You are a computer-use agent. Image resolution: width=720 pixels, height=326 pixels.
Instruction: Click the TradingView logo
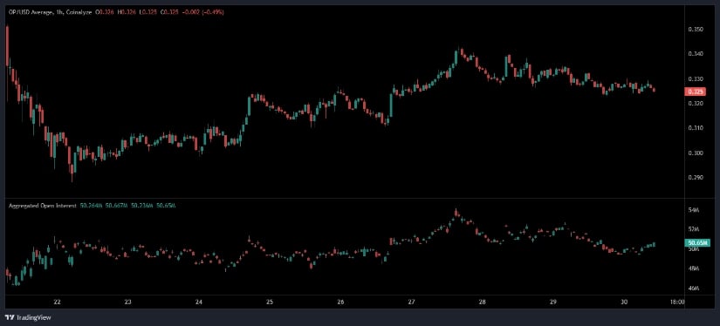pyautogui.click(x=28, y=317)
